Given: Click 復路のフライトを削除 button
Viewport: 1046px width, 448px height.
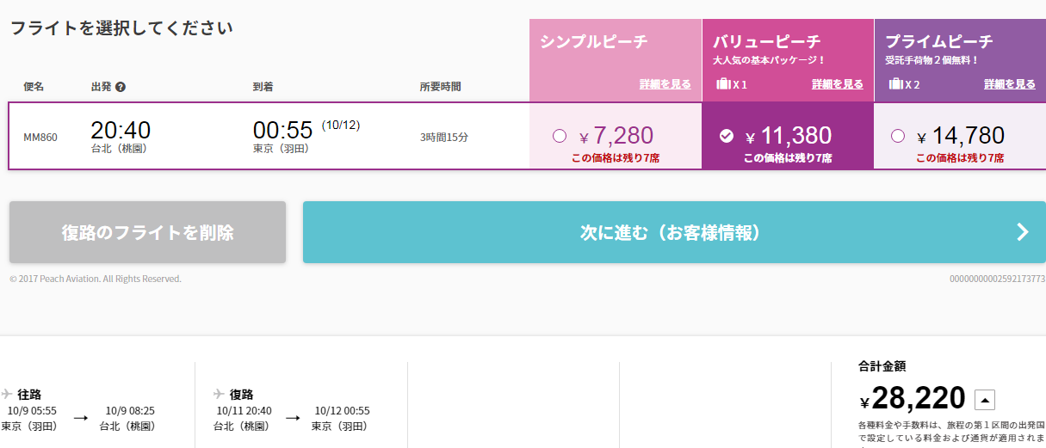Looking at the screenshot, I should click(x=147, y=232).
